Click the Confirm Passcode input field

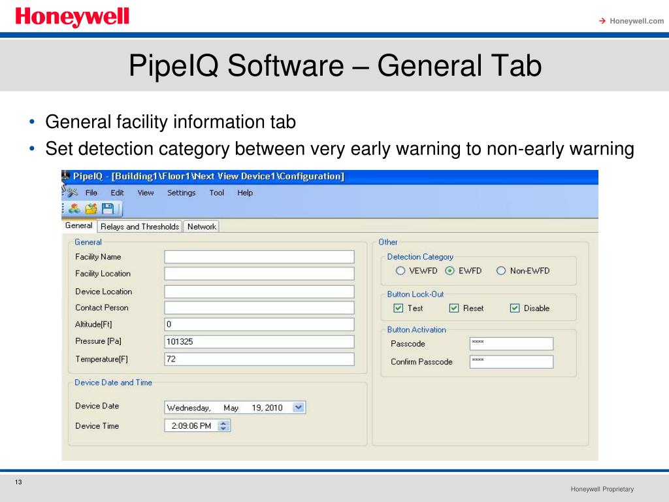coord(512,361)
